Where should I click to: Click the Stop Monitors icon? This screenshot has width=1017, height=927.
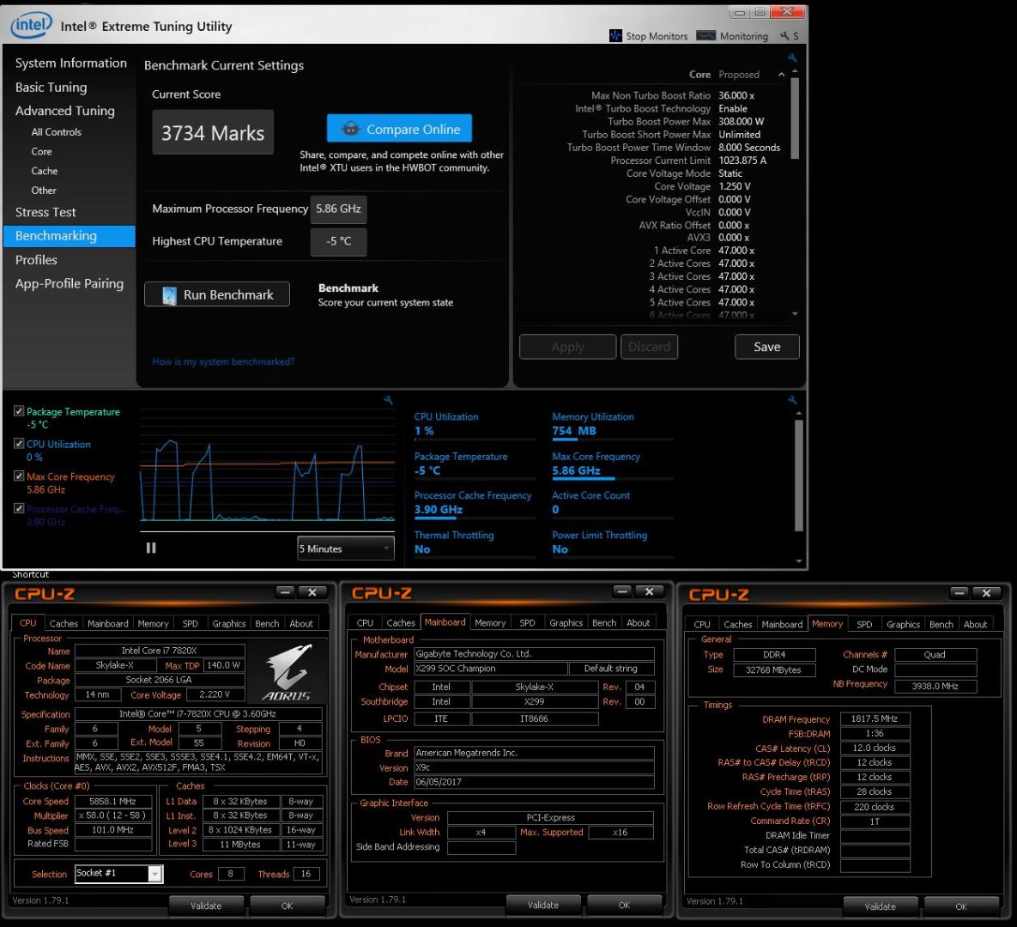click(614, 36)
